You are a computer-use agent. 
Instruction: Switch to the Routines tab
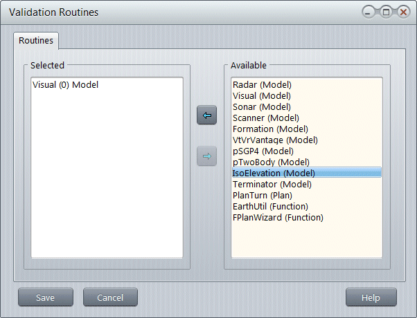coord(36,41)
